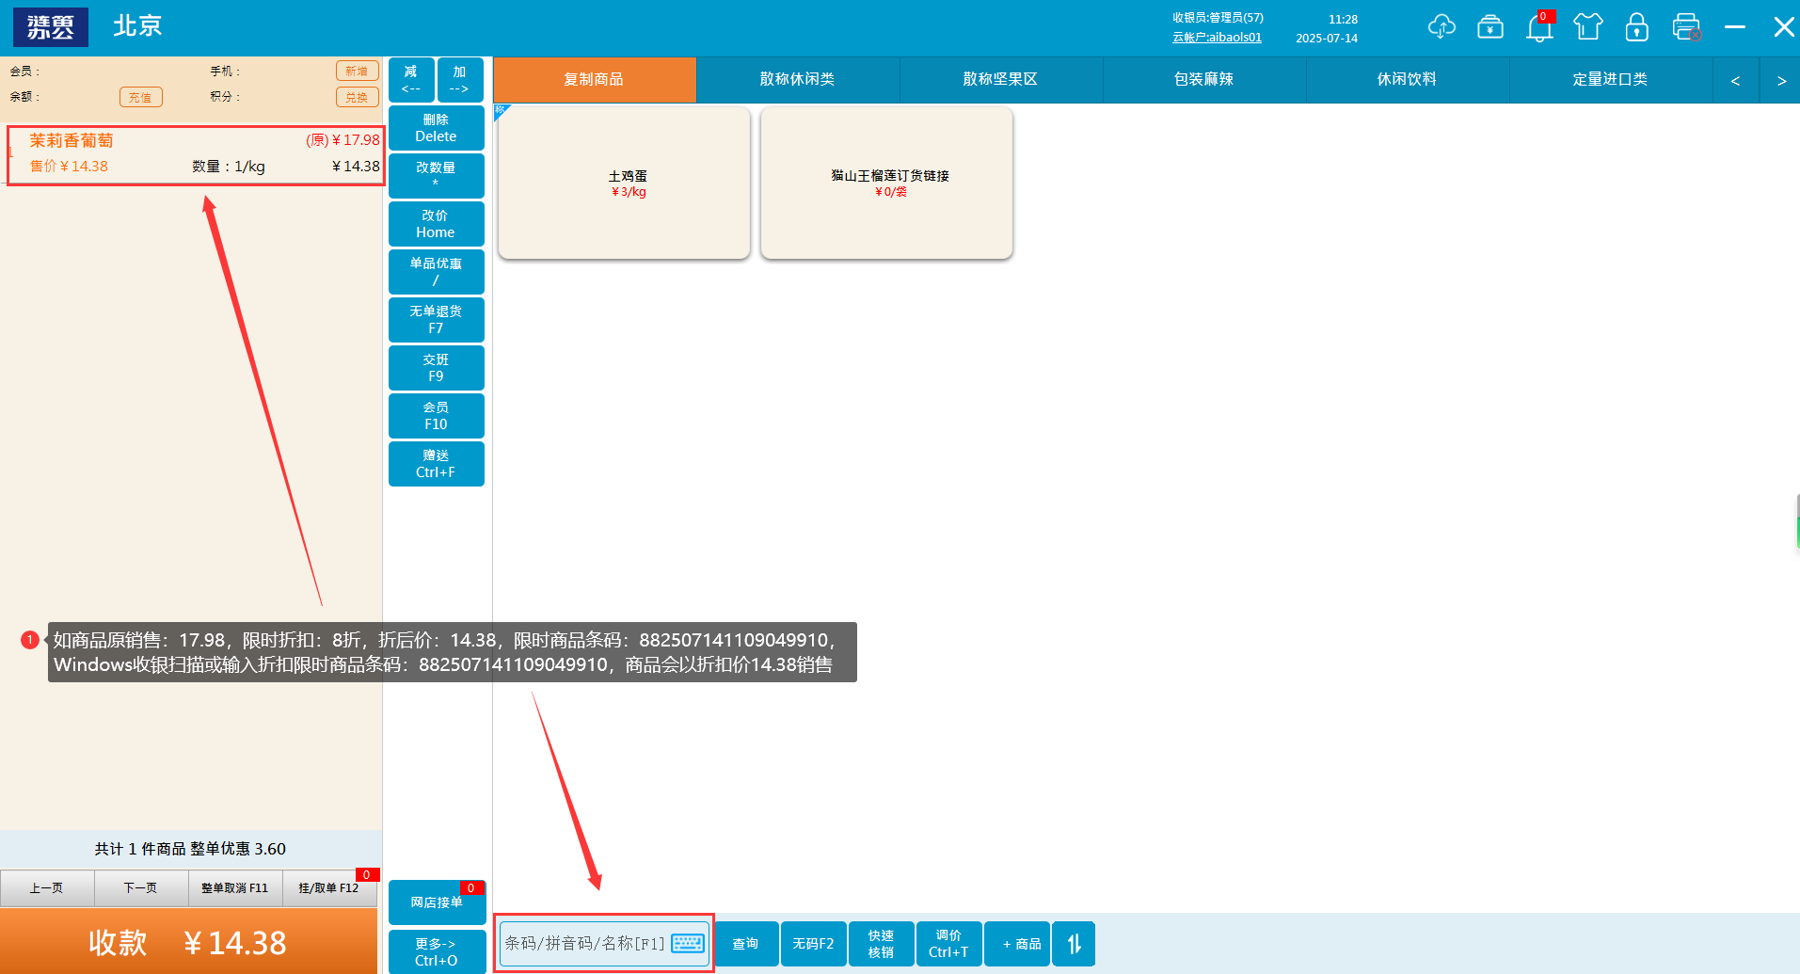Expand more functions with 更多 Ctrl+O
The width and height of the screenshot is (1800, 974).
point(437,951)
